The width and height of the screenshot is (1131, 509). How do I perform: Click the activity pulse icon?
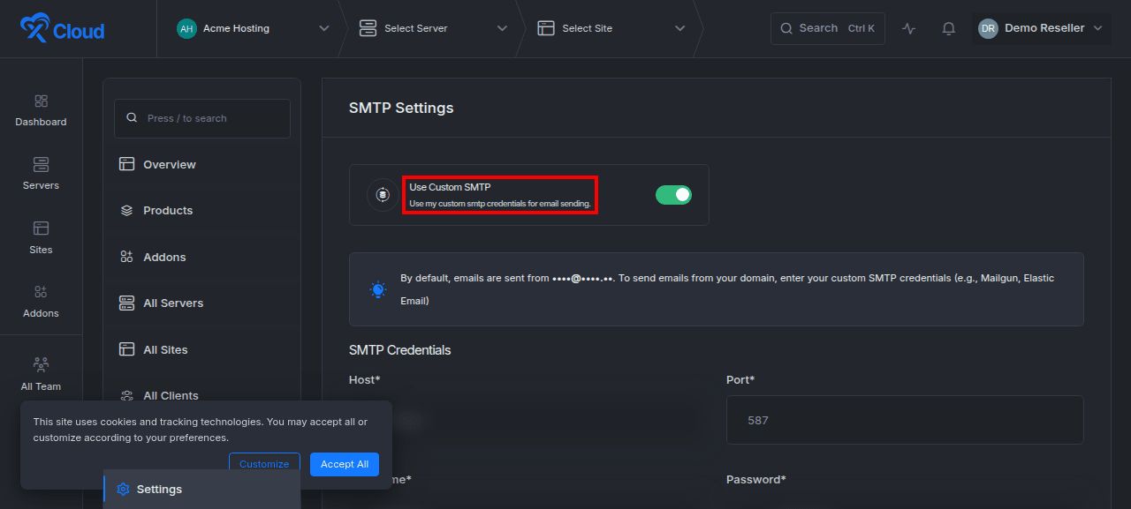[909, 28]
